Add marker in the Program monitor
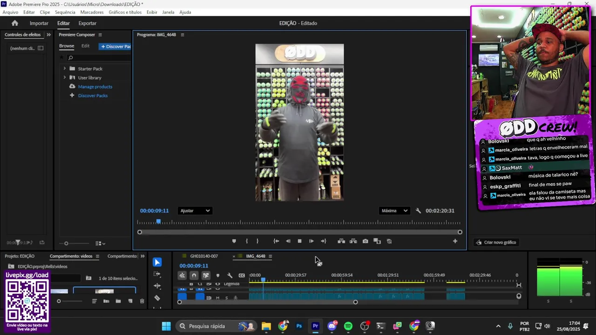Image resolution: width=596 pixels, height=335 pixels. point(234,241)
